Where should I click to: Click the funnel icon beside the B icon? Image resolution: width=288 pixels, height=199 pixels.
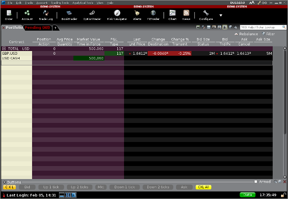click(230, 27)
